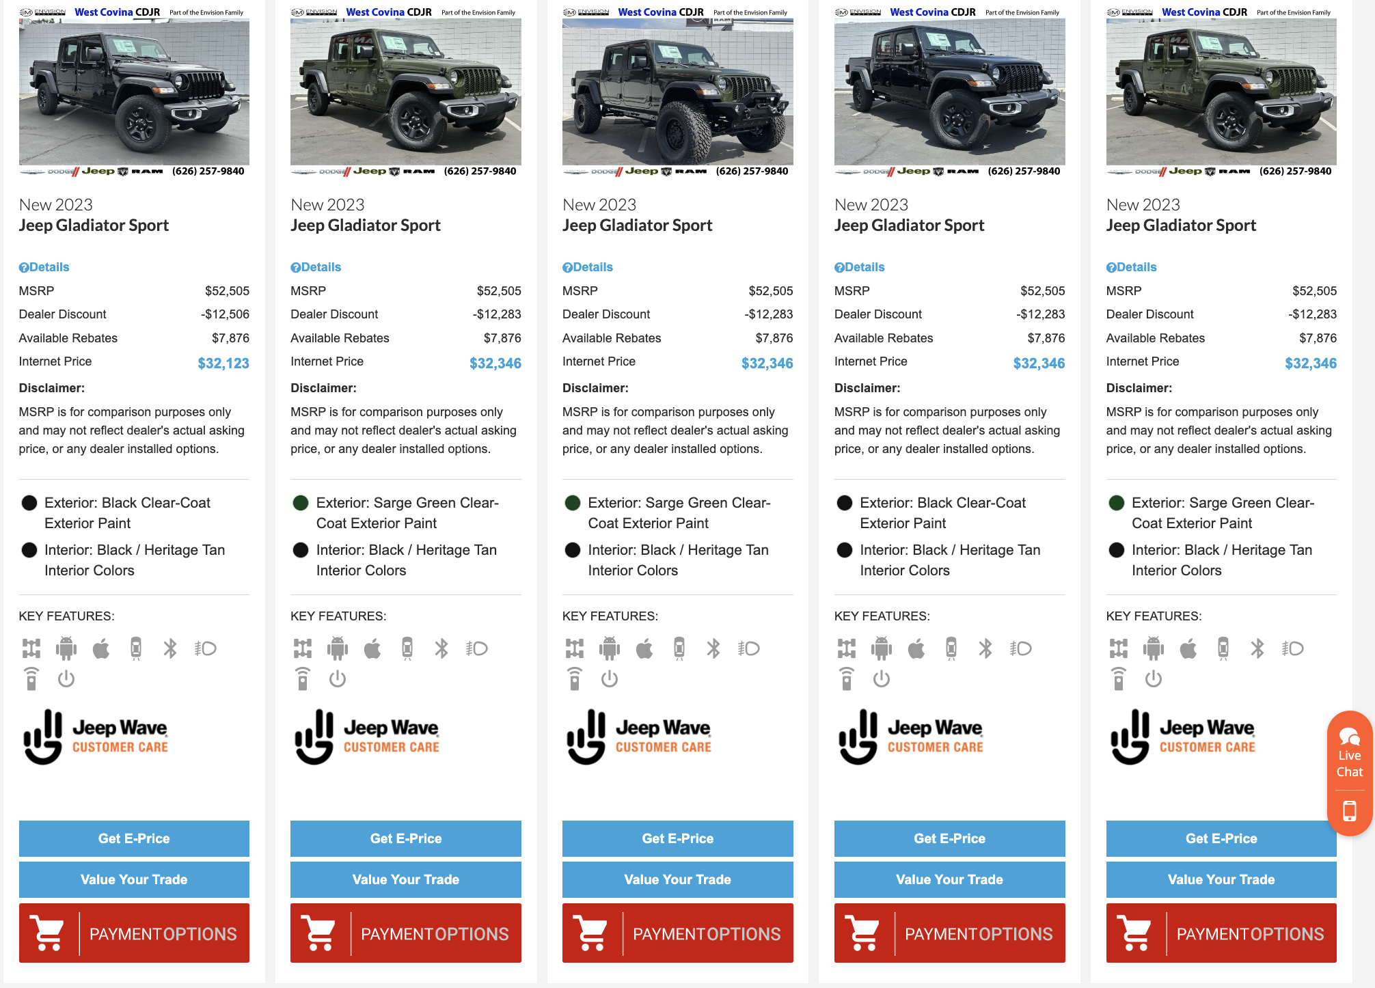
Task: Click first feature icon on fifth card
Action: [x=1119, y=648]
